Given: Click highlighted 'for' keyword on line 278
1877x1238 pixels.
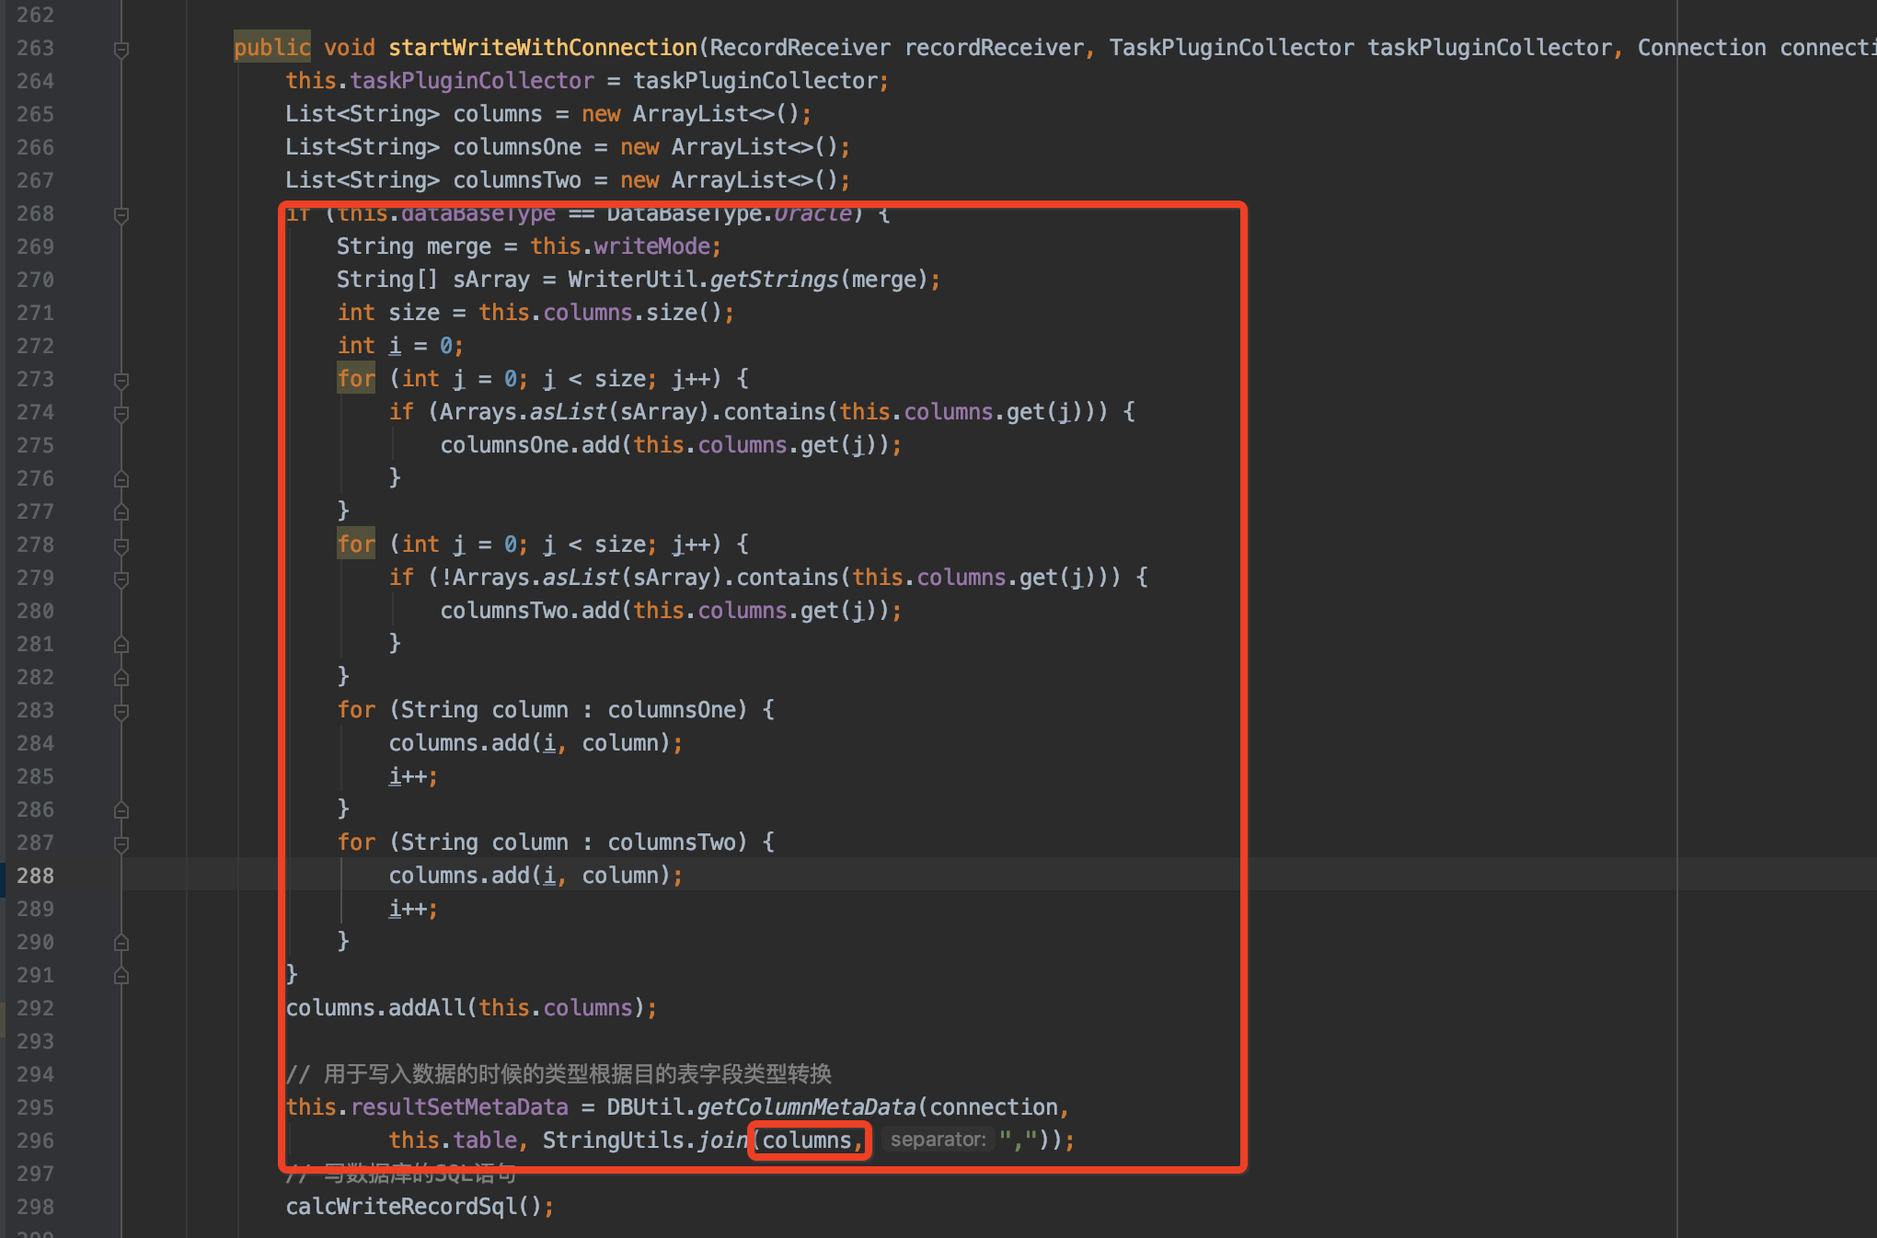Looking at the screenshot, I should (x=356, y=544).
